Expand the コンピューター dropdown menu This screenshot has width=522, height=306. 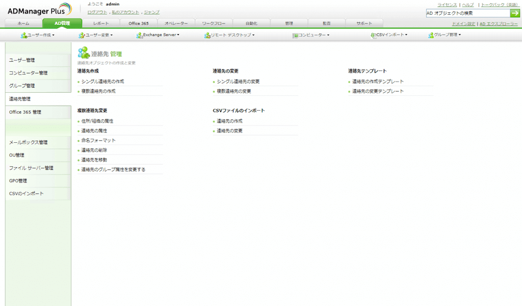point(328,35)
